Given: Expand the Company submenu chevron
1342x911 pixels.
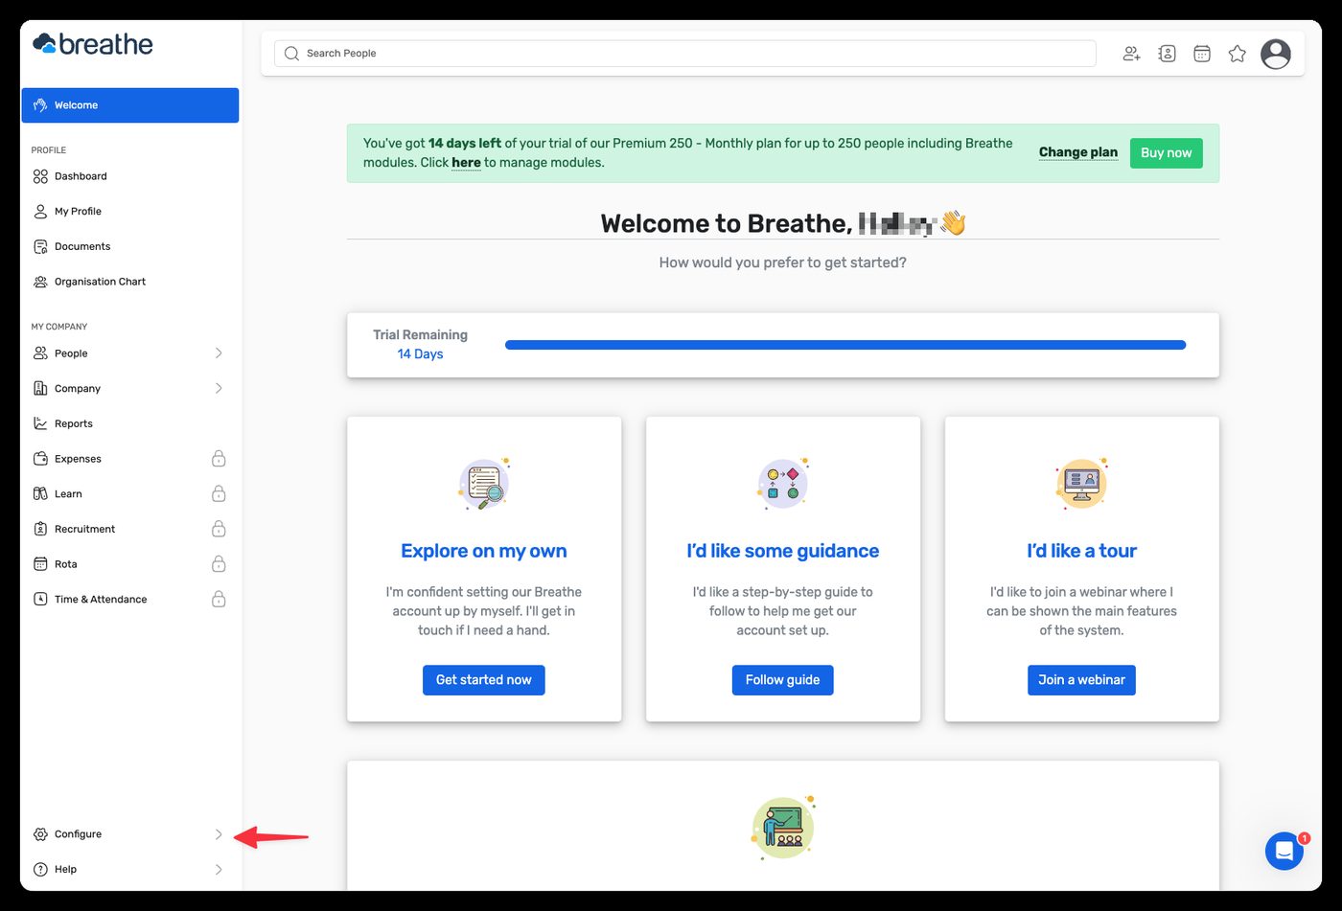Looking at the screenshot, I should point(219,388).
